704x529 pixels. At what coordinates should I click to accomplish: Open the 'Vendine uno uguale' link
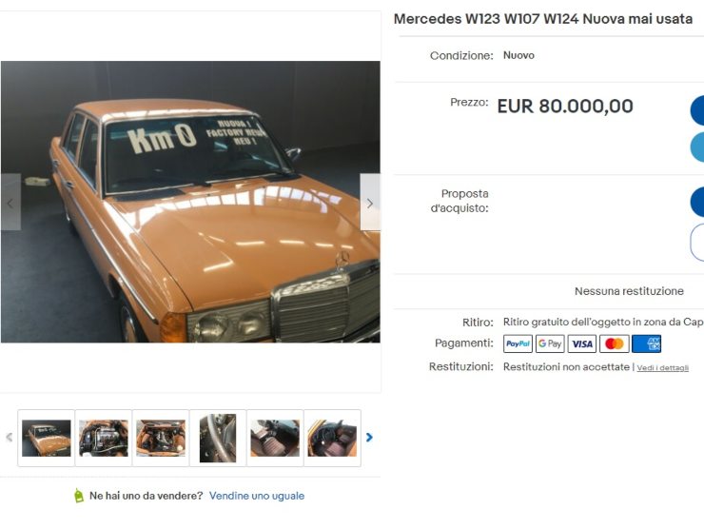(x=257, y=496)
